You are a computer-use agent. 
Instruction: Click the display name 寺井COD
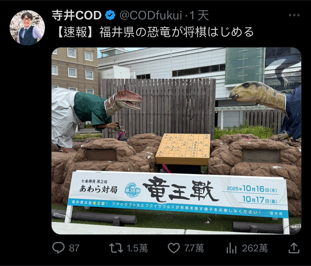point(77,15)
